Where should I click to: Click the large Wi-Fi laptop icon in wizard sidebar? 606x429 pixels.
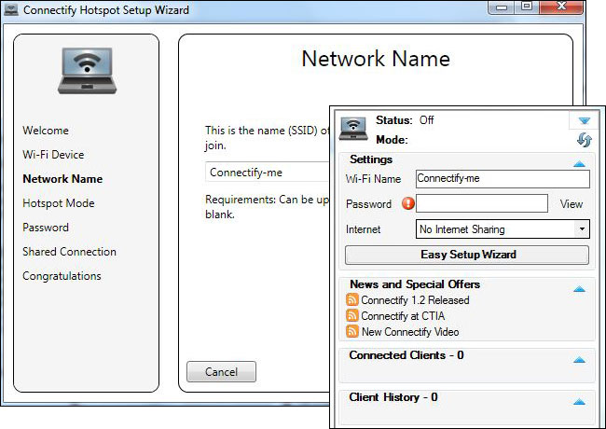[x=86, y=71]
